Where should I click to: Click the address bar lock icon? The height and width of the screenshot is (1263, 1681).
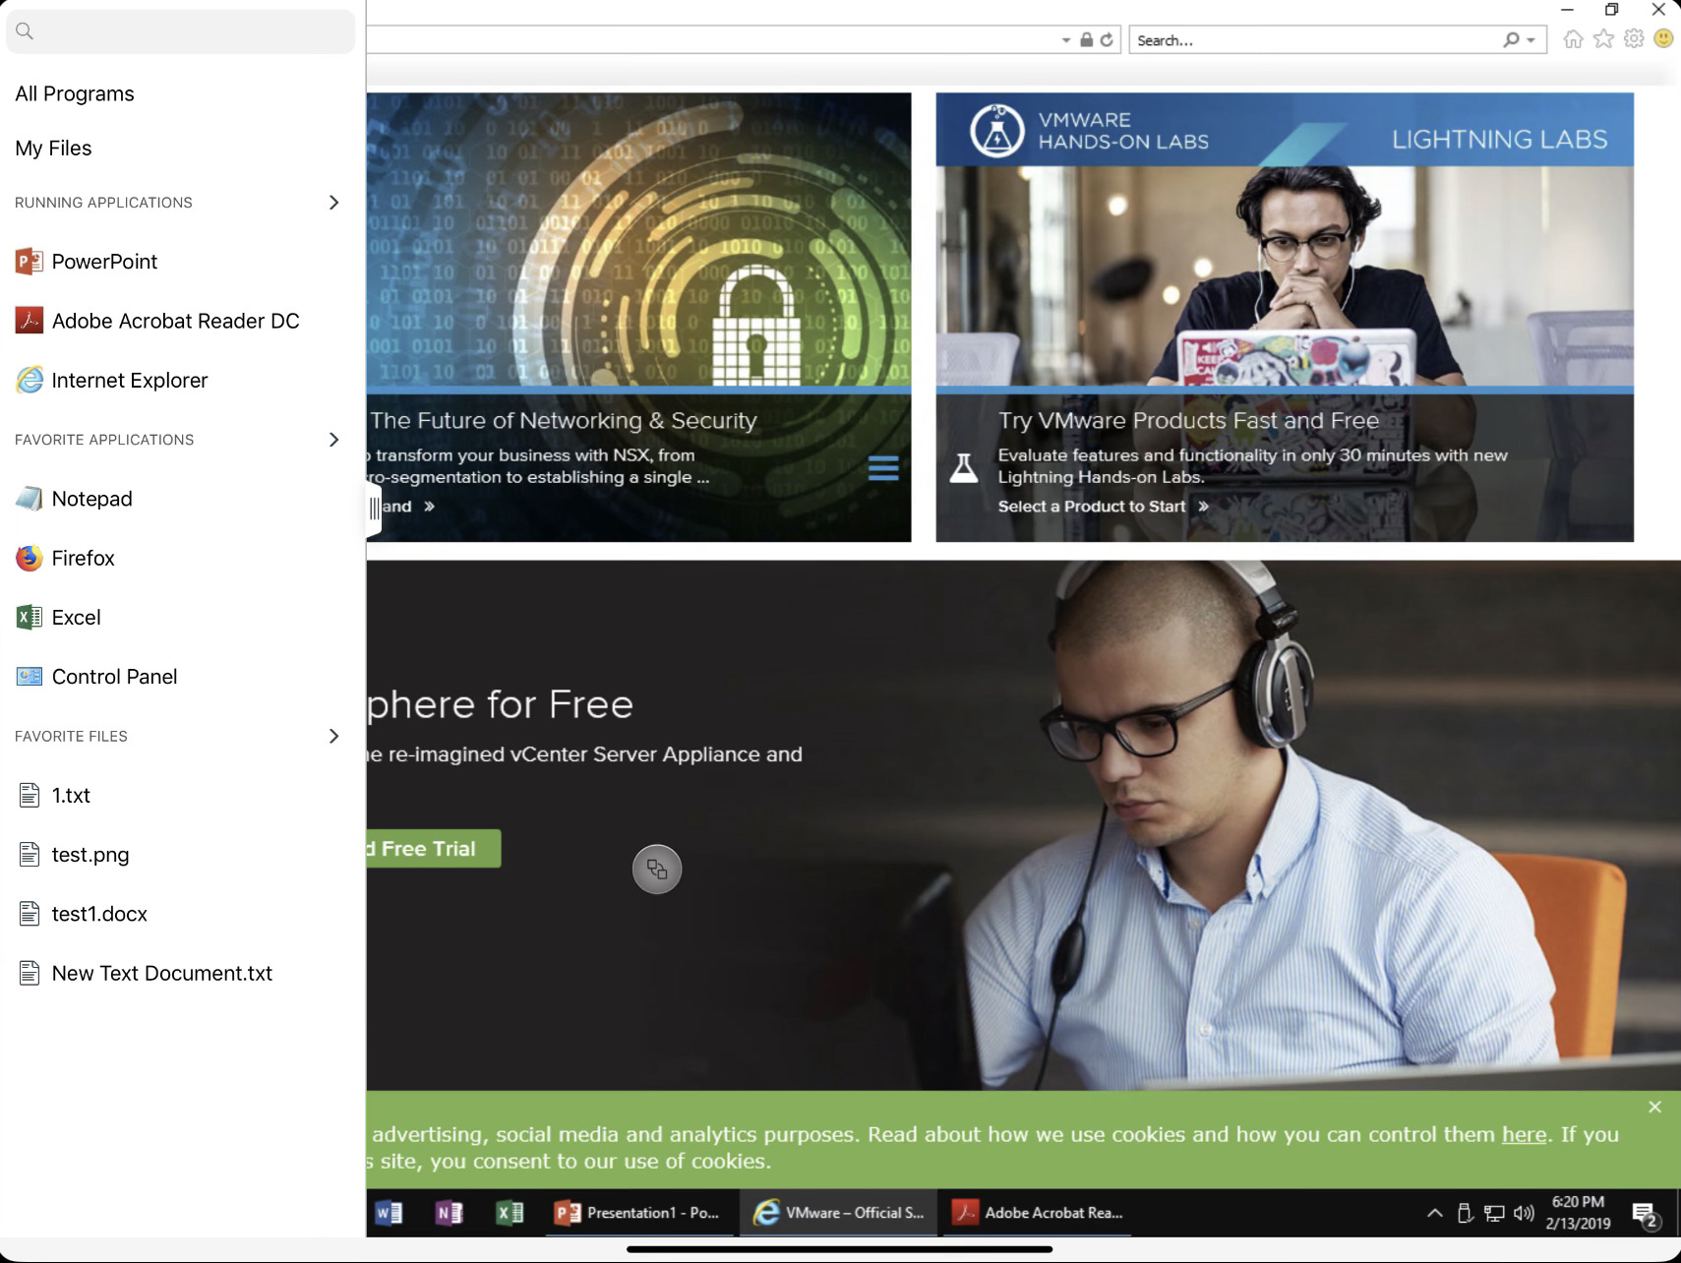[1086, 39]
